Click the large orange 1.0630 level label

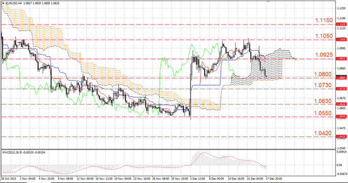pyautogui.click(x=323, y=101)
